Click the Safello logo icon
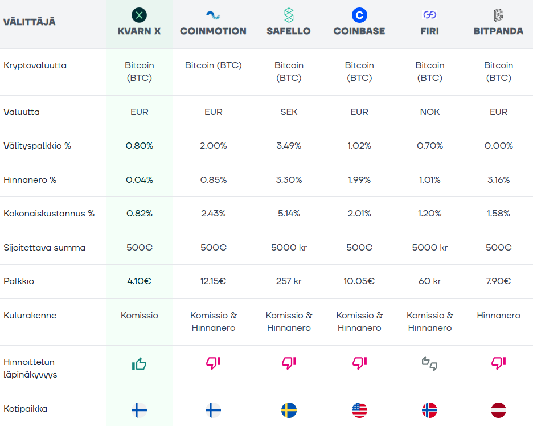Screen dimensions: 533x426 coord(289,15)
